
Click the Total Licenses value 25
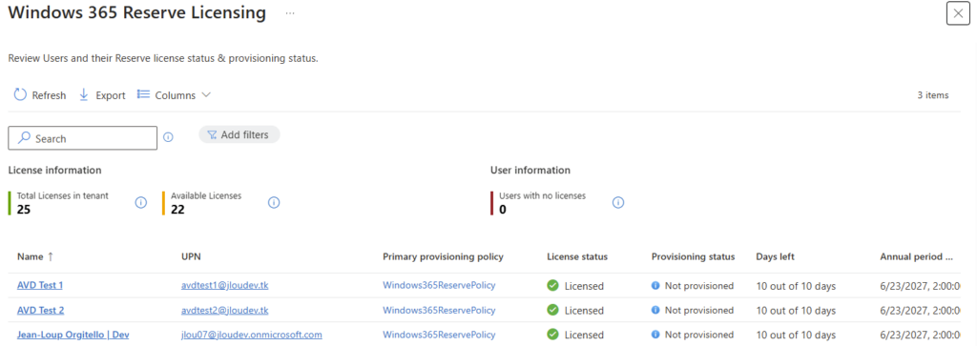point(24,210)
